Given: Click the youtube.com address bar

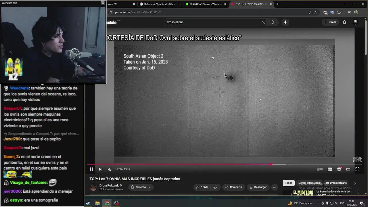Looking at the screenshot, I should (x=207, y=12).
